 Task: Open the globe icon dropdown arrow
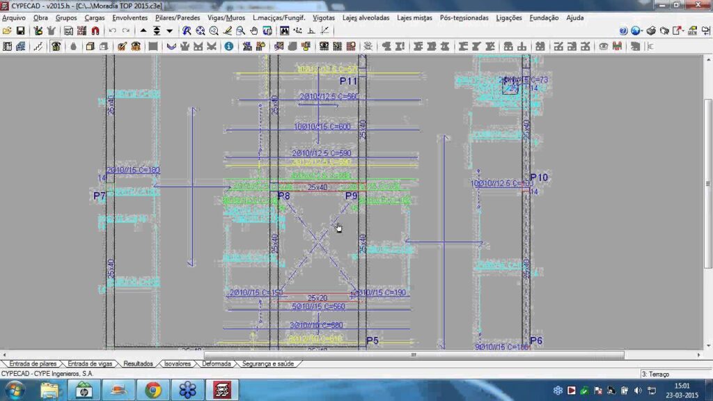coord(643,31)
